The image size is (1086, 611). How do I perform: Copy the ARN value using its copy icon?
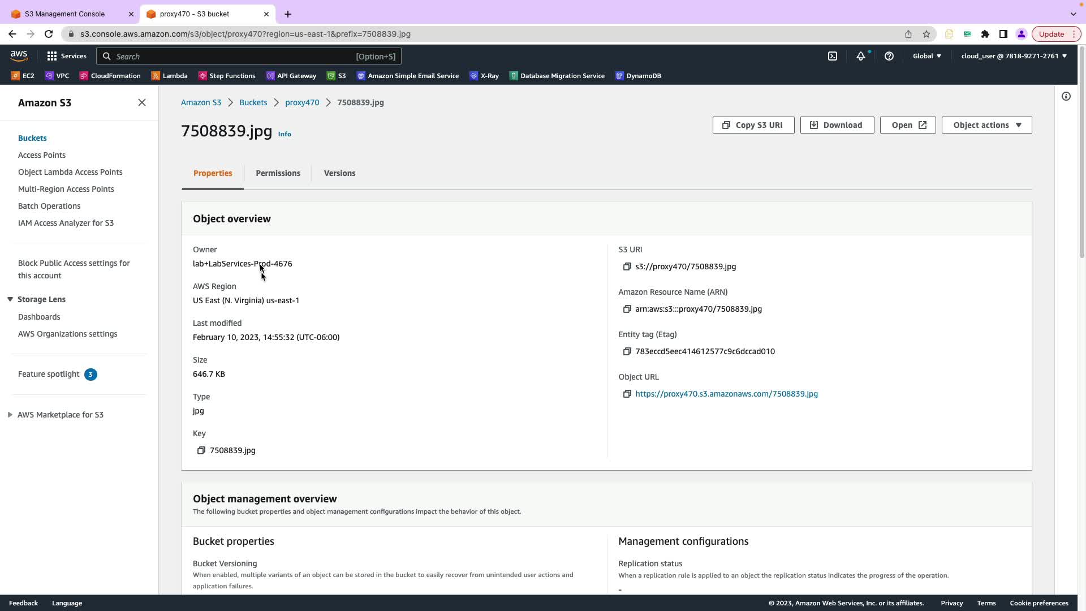627,309
